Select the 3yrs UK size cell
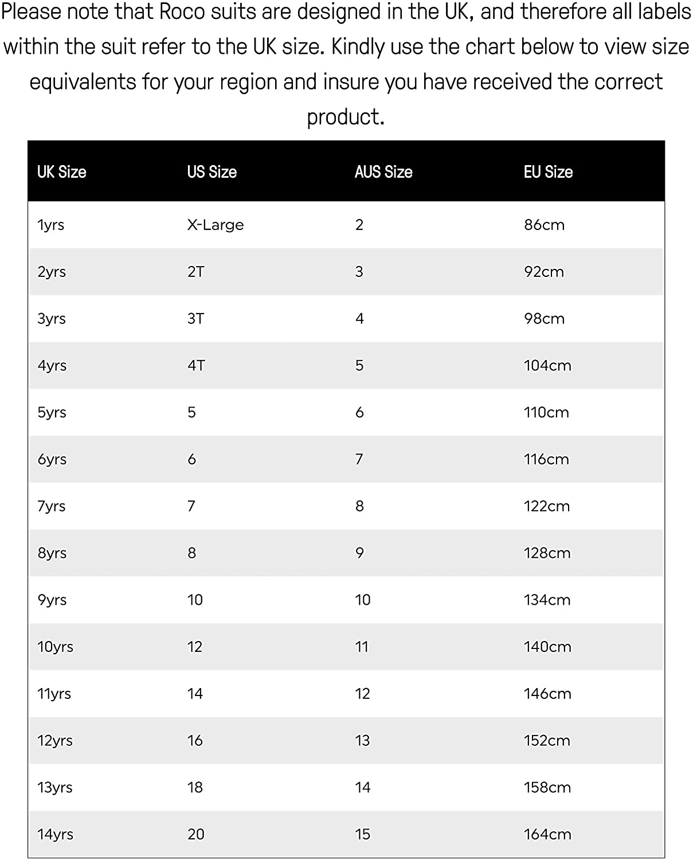 coord(52,319)
